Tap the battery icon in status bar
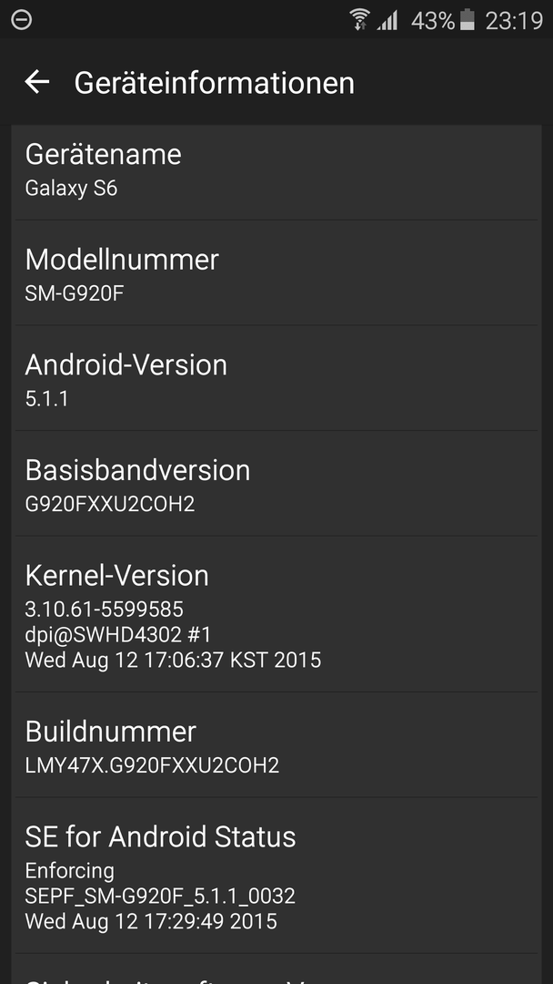 pyautogui.click(x=468, y=20)
